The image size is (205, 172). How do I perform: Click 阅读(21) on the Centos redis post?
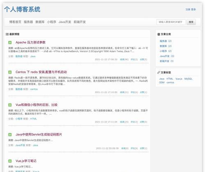pyautogui.click(x=124, y=92)
